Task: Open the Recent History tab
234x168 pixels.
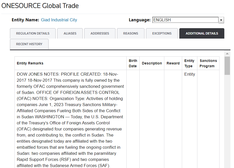Action: (x=29, y=44)
